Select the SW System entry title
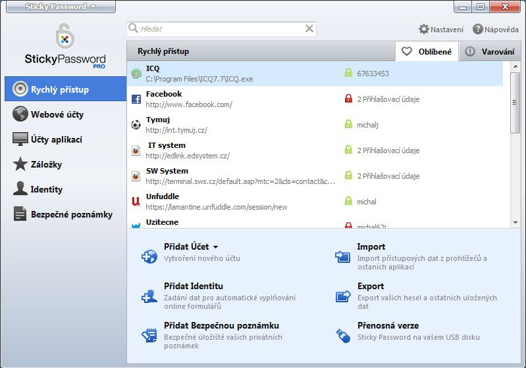The height and width of the screenshot is (368, 526). coord(167,171)
